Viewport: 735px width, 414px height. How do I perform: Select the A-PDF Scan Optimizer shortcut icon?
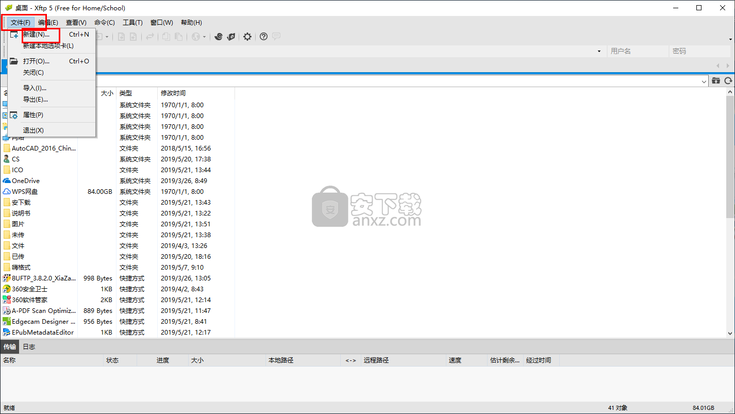coord(7,311)
